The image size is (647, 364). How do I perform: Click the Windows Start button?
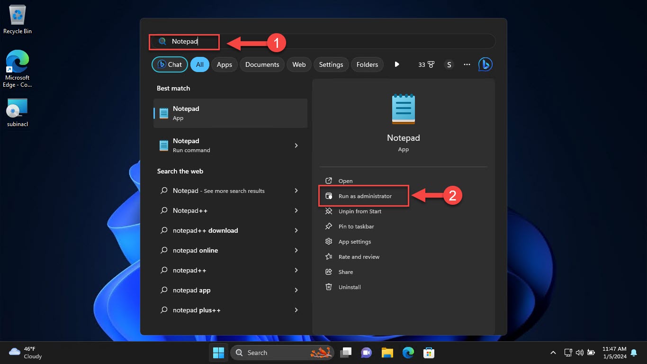(218, 353)
